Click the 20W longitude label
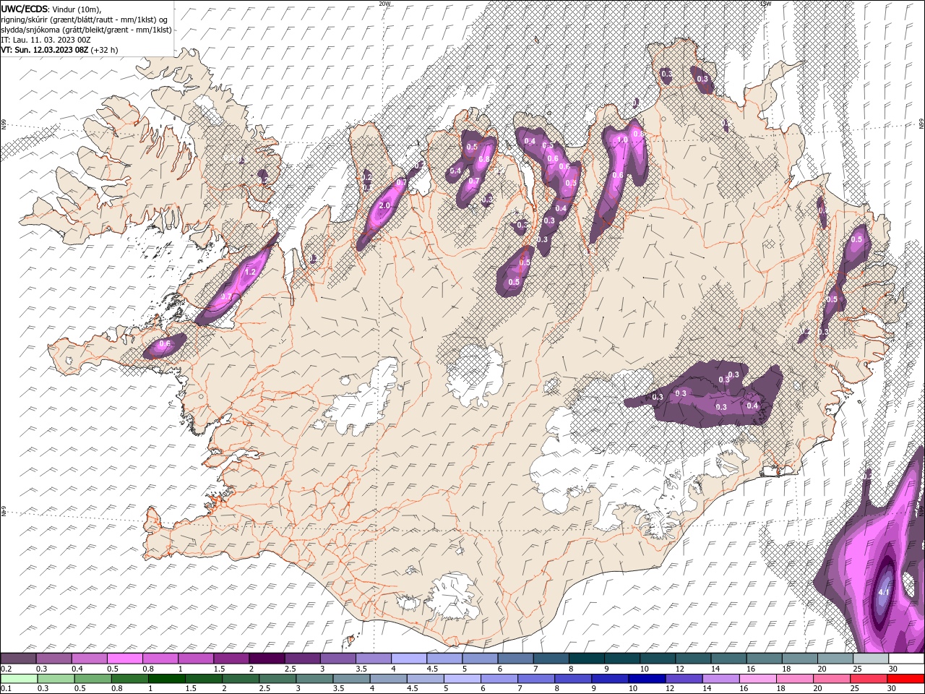Image resolution: width=925 pixels, height=694 pixels. coord(384,4)
